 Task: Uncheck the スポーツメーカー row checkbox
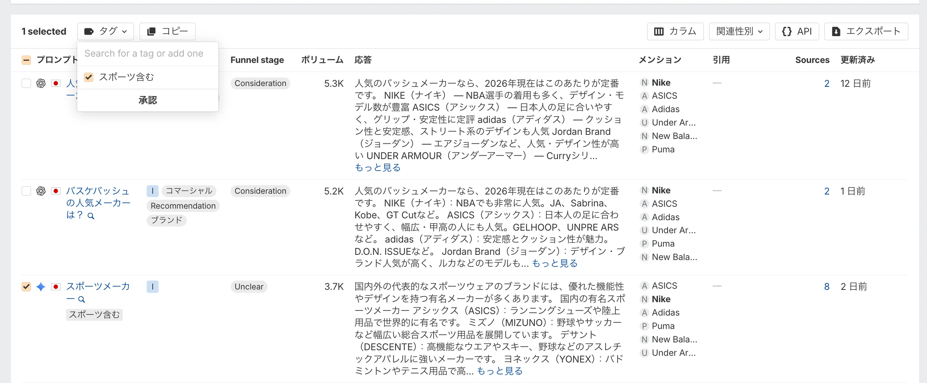(26, 287)
